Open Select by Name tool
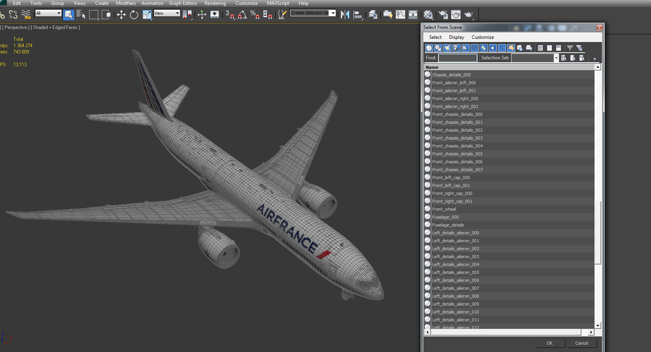The image size is (651, 352). click(81, 15)
